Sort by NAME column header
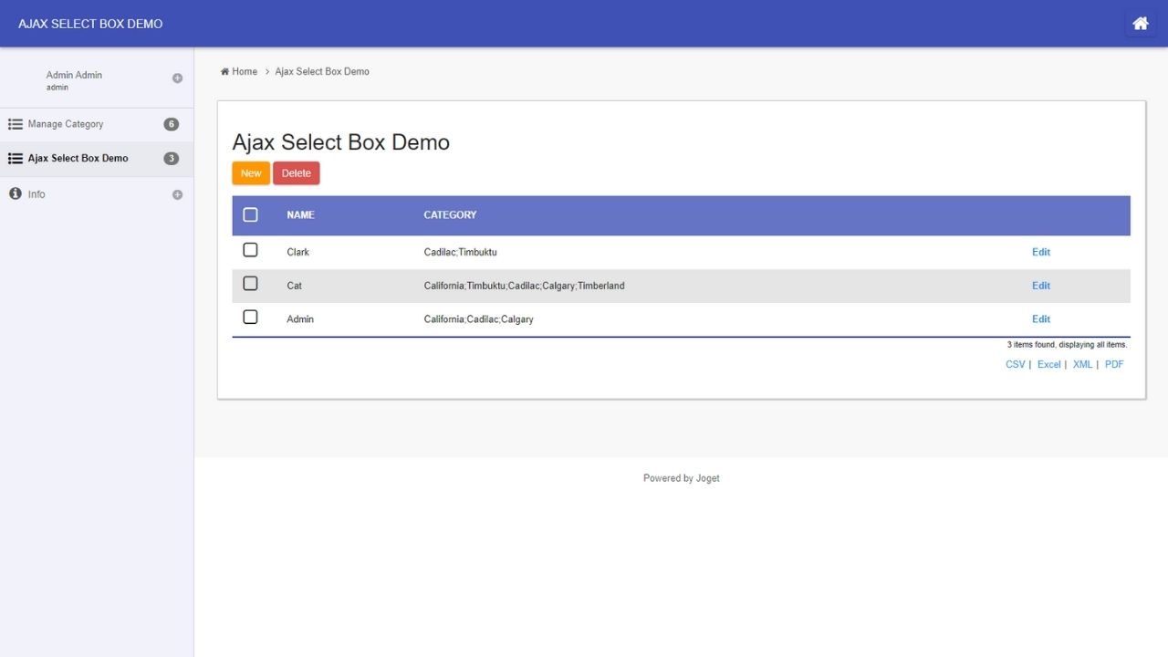The image size is (1168, 657). pos(300,215)
